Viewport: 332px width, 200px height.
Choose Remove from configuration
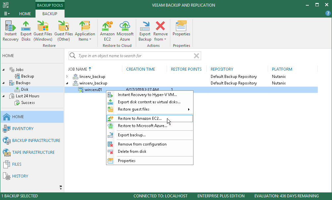click(x=150, y=144)
